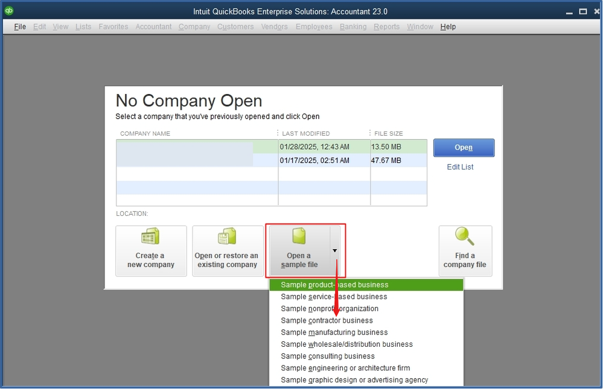The width and height of the screenshot is (603, 389).
Task: Open the Favorites menu
Action: 113,27
